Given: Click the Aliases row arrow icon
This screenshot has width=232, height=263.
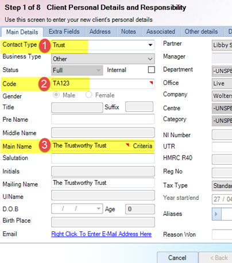Looking at the screenshot, I should click(x=216, y=214).
